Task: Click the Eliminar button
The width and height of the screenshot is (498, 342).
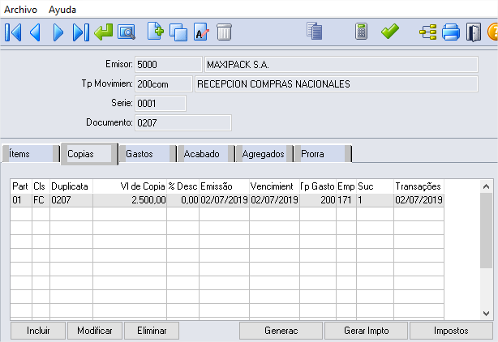Action: pos(152,331)
